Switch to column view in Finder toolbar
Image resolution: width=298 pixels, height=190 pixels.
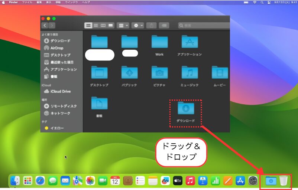coord(103,25)
